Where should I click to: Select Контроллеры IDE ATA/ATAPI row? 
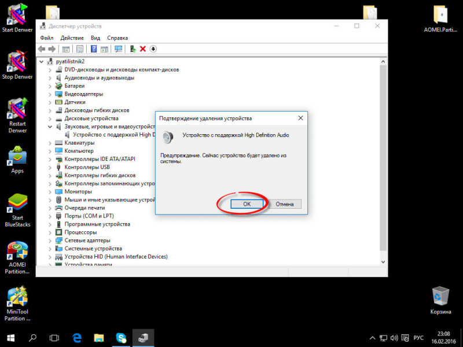pos(100,159)
